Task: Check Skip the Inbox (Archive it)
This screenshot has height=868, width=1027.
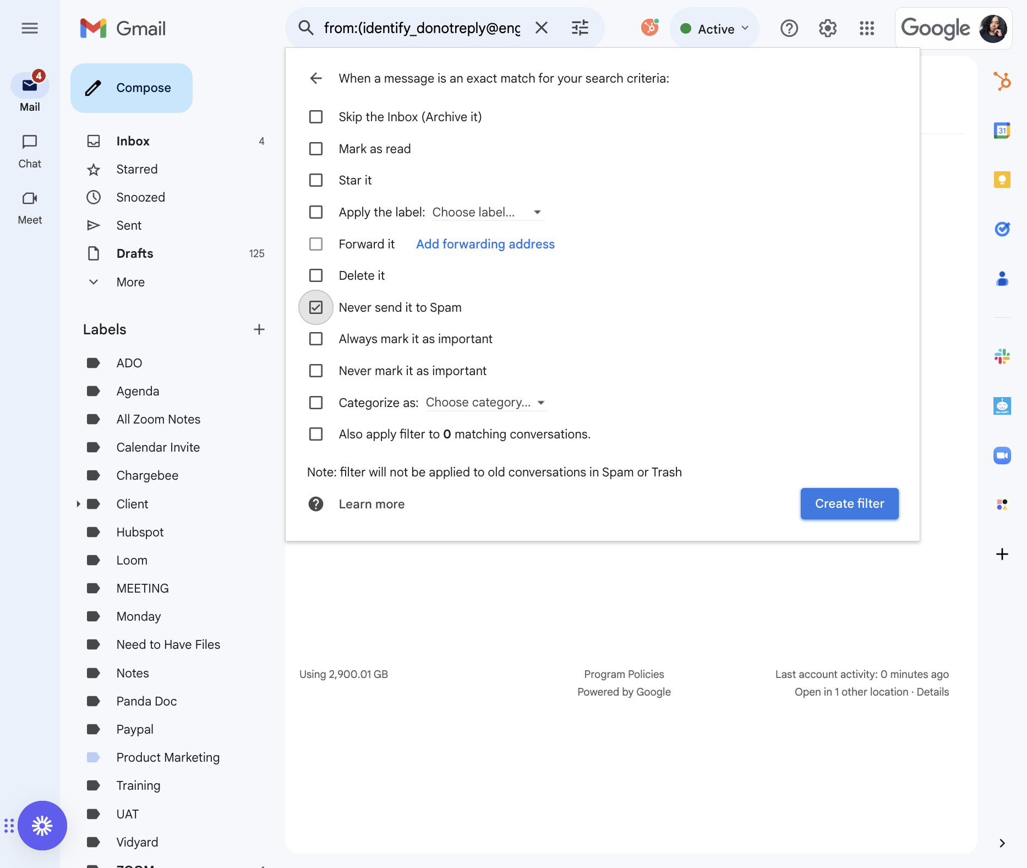Action: 316,117
